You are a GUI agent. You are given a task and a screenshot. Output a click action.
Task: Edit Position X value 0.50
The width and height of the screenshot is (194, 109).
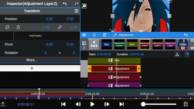pyautogui.click(x=49, y=19)
